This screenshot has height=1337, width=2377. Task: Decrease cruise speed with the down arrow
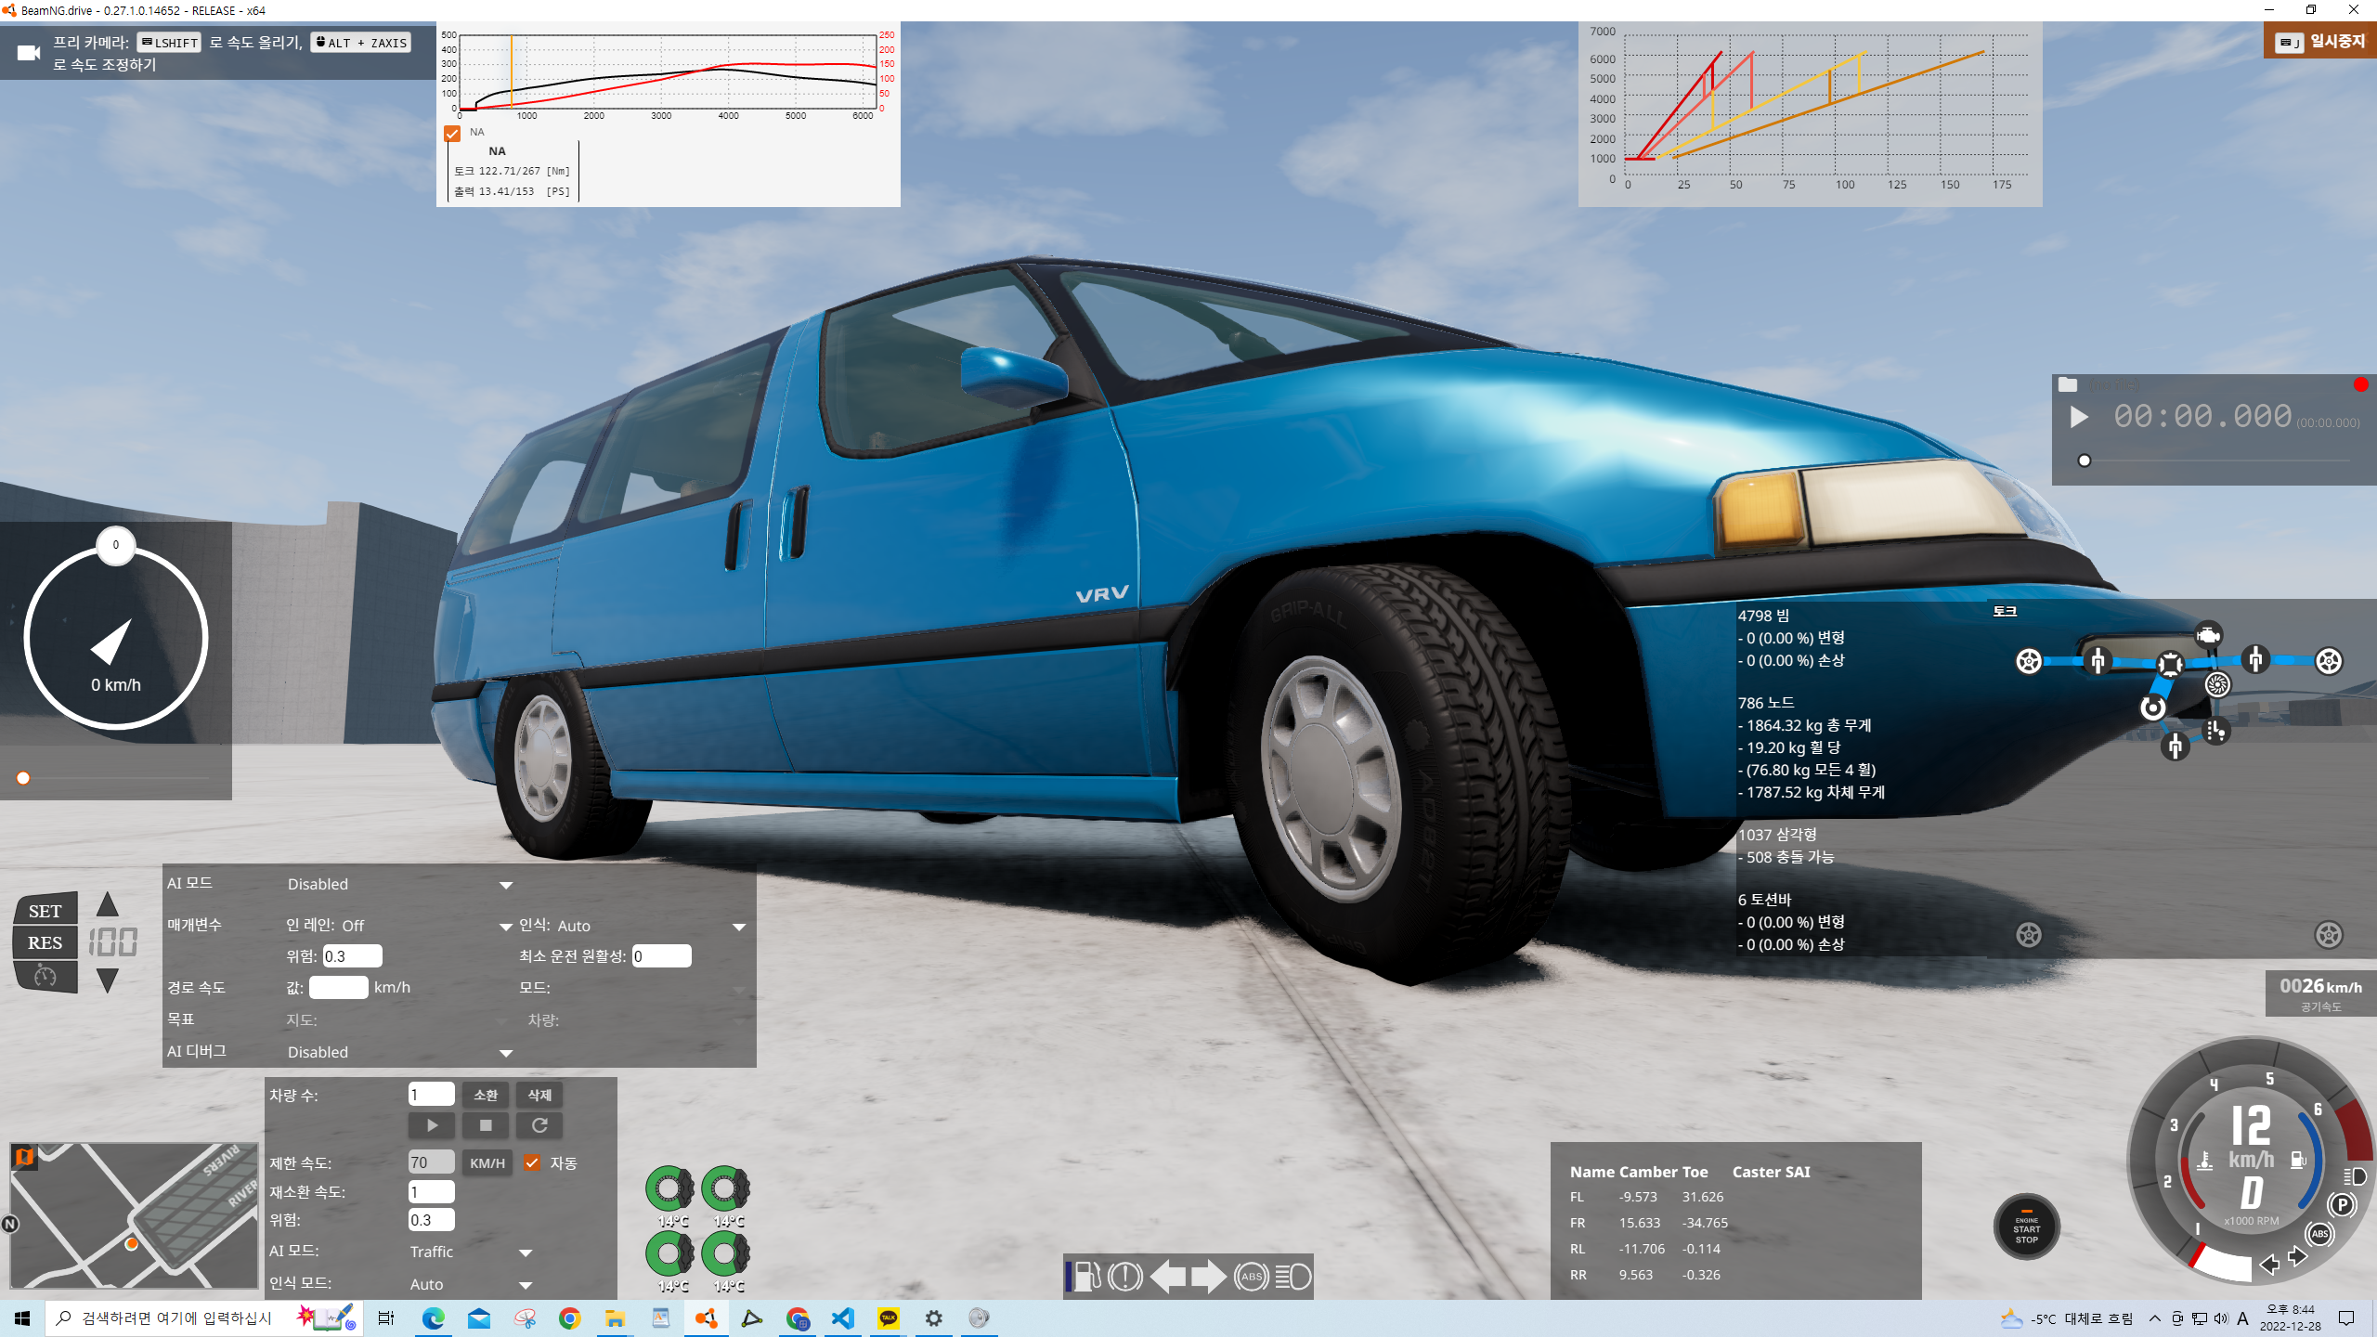point(108,980)
